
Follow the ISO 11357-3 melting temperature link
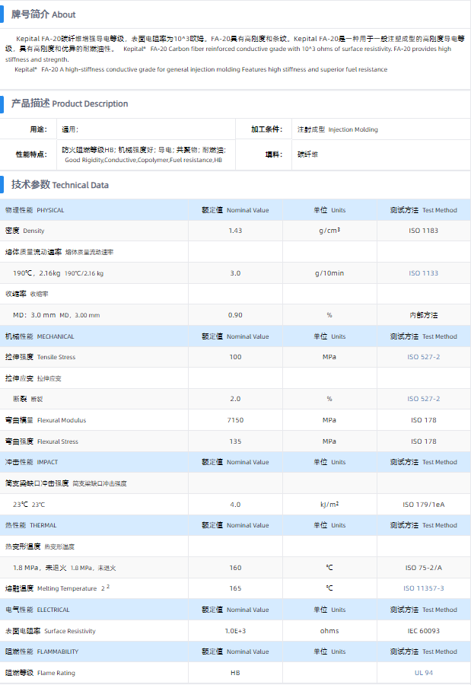tap(423, 588)
